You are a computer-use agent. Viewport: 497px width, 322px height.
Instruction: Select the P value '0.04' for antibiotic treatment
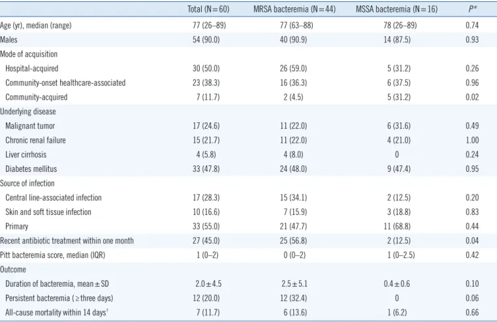(472, 240)
